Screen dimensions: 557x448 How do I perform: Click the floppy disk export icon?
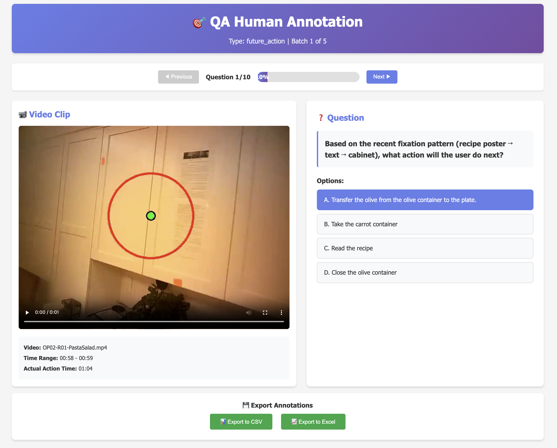(246, 405)
